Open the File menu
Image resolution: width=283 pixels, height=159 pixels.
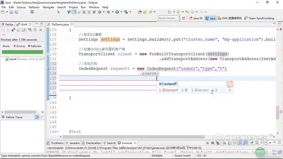coord(4,7)
